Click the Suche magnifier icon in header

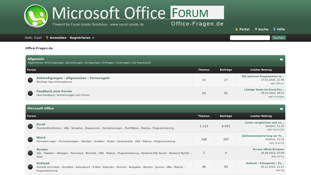point(255,29)
